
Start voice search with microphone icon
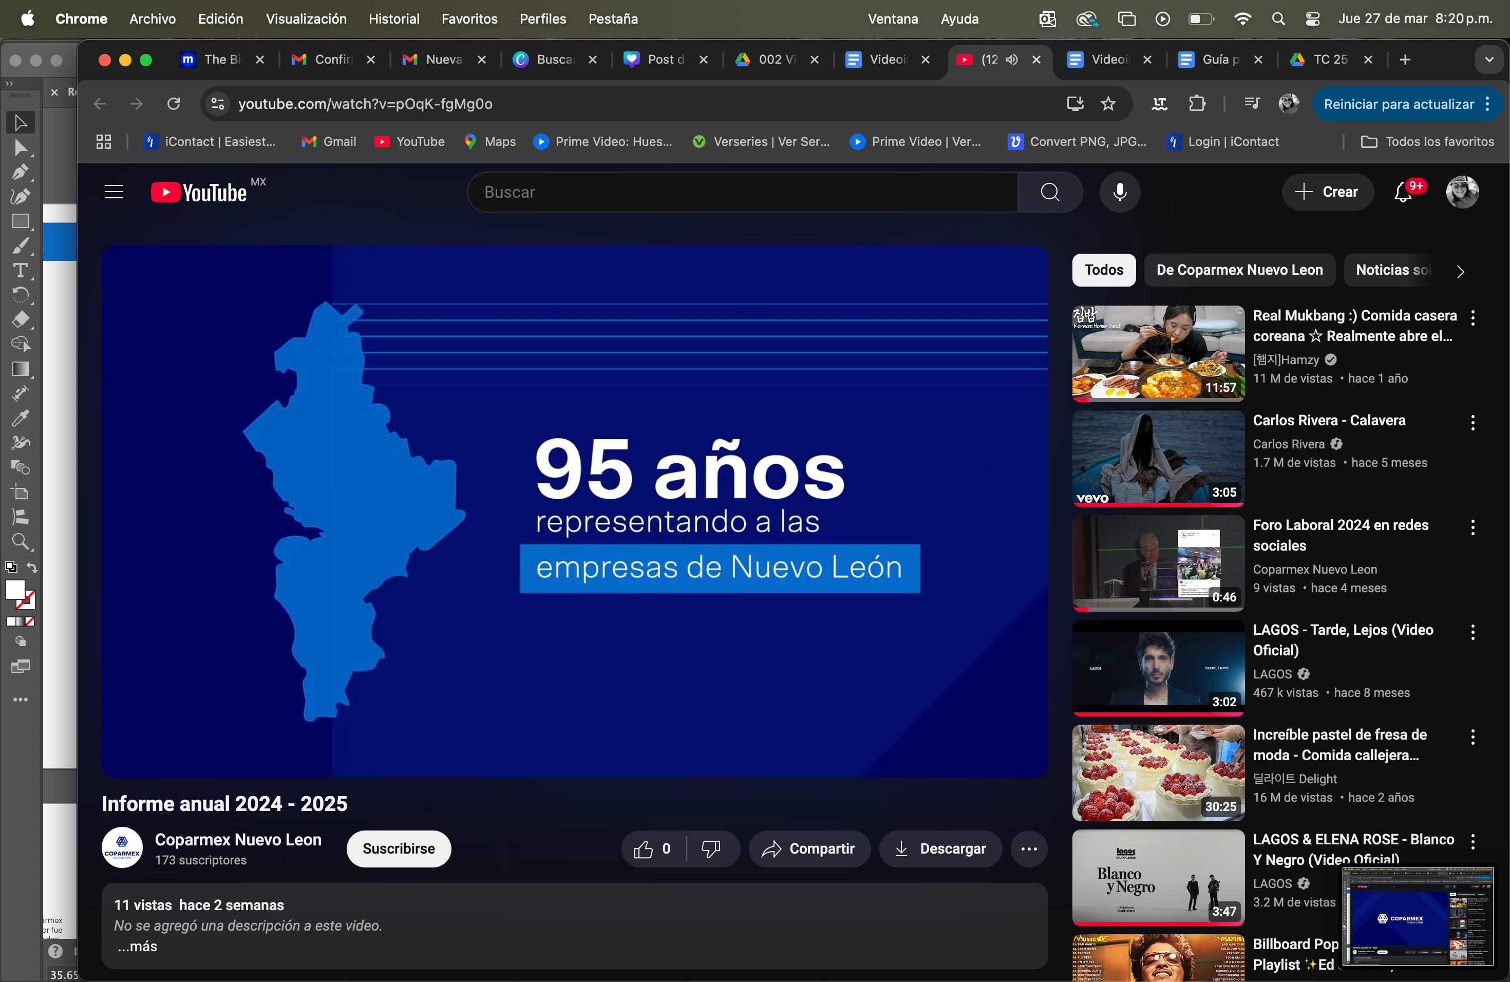tap(1120, 192)
